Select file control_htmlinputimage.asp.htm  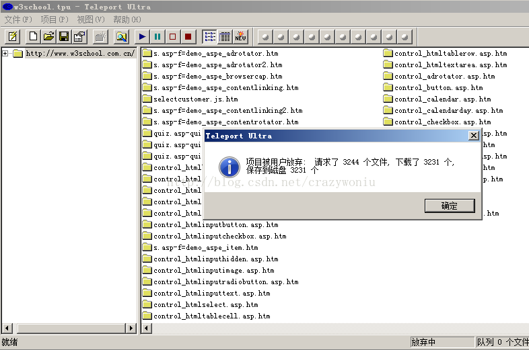pos(214,271)
